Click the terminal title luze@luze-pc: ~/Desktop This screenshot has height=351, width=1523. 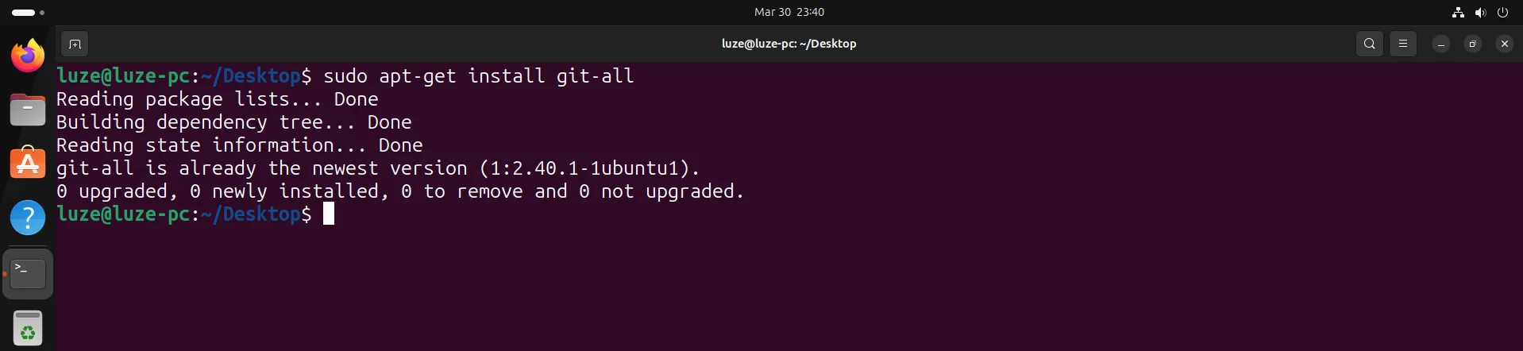point(788,44)
